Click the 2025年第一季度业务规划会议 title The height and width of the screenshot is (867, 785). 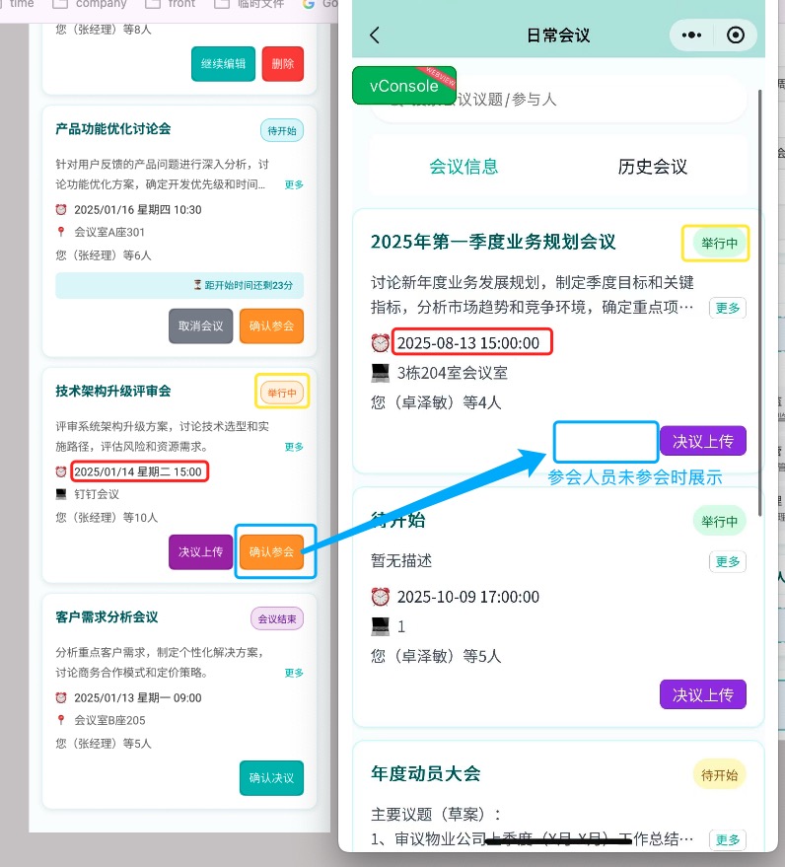pyautogui.click(x=493, y=243)
